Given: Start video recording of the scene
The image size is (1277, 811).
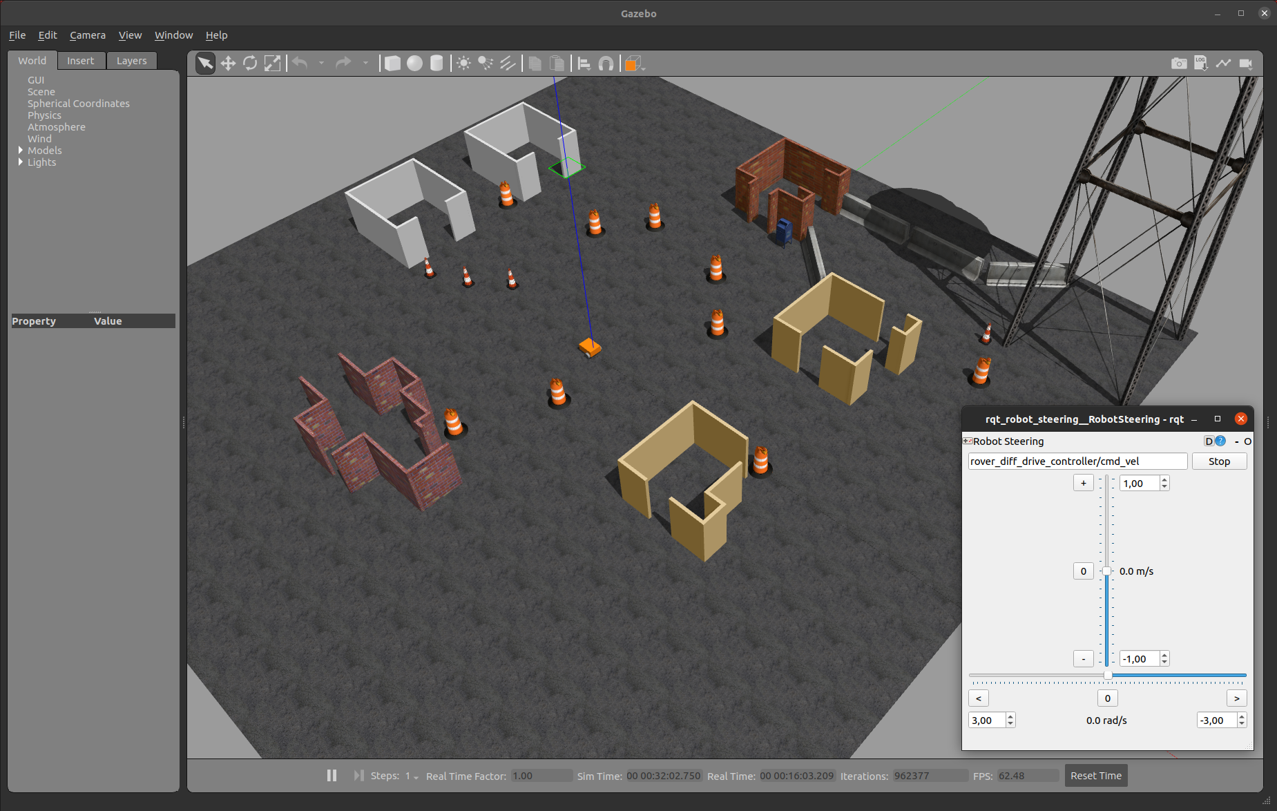Looking at the screenshot, I should click(x=1247, y=63).
